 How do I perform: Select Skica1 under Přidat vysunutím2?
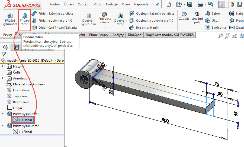coord(25,132)
